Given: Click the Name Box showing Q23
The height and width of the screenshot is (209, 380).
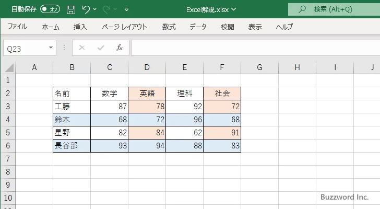Looking at the screenshot, I should [25, 48].
